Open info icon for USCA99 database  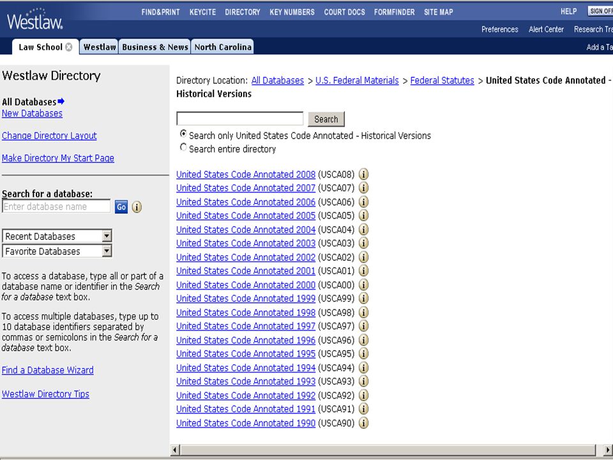coord(363,298)
